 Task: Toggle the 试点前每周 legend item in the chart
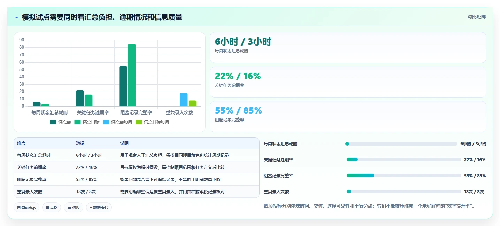pos(118,122)
